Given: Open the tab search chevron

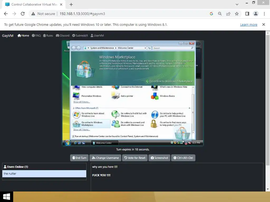Looking at the screenshot, I should (237, 4).
